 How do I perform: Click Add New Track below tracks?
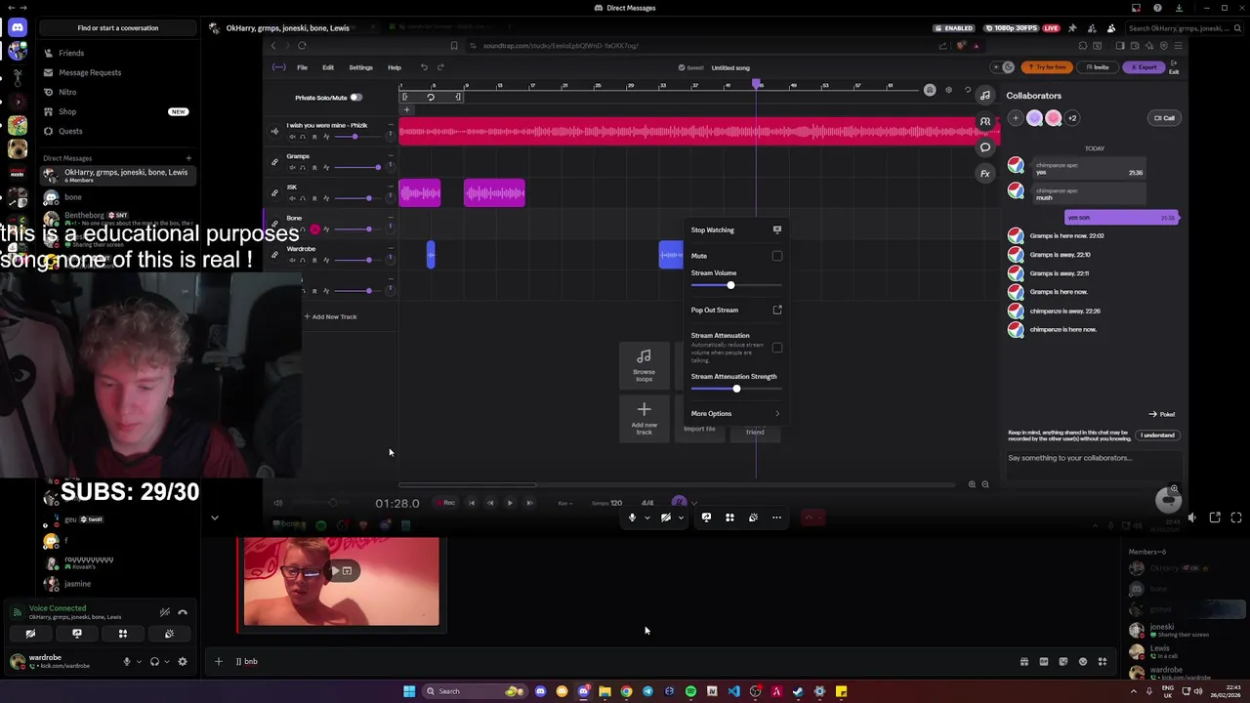tap(330, 316)
